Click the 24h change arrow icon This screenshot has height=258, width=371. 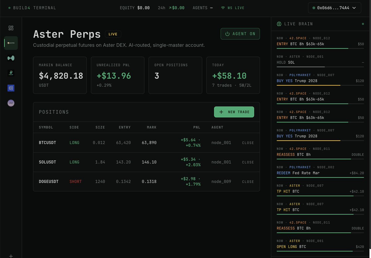tap(170, 8)
